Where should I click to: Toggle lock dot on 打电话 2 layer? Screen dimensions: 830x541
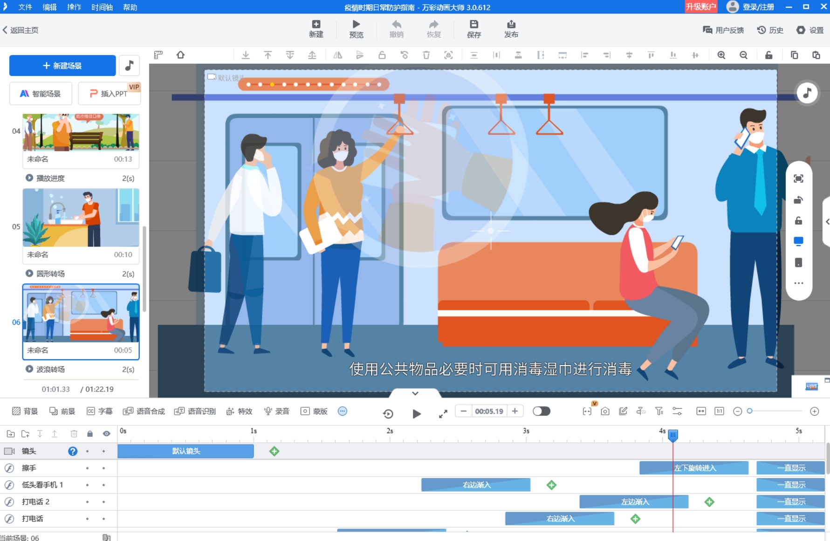pyautogui.click(x=87, y=502)
